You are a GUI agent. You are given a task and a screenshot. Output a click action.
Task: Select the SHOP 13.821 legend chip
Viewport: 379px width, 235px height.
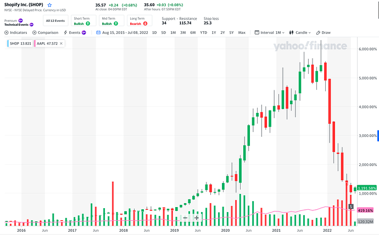(20, 43)
